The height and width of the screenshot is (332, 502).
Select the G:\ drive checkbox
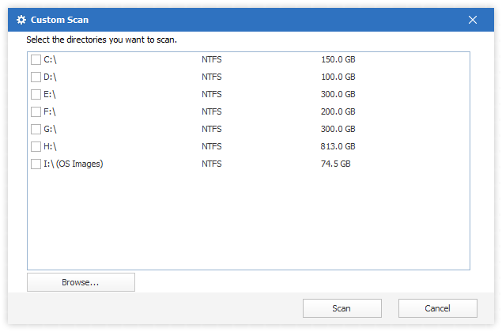click(36, 129)
